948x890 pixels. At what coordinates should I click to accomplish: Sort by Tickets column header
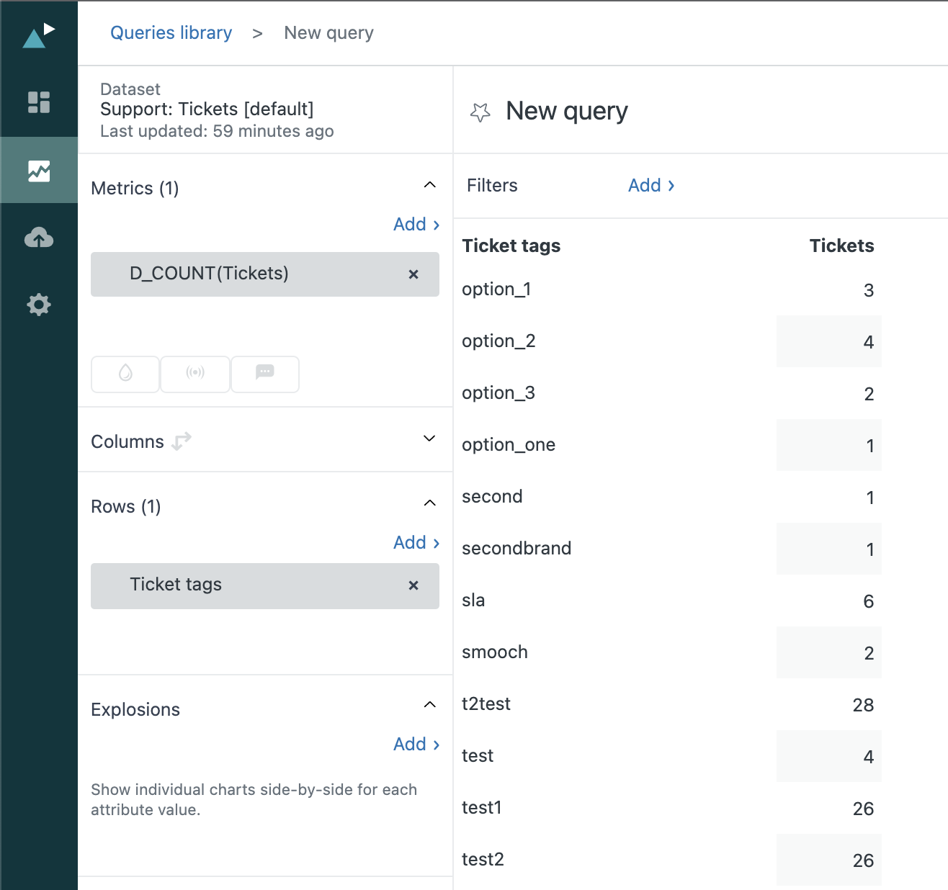pyautogui.click(x=841, y=246)
